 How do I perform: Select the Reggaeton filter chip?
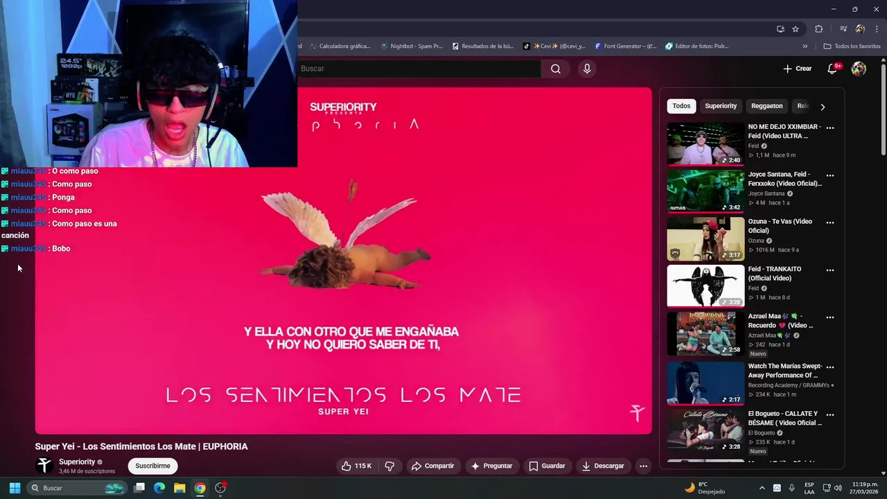[766, 106]
